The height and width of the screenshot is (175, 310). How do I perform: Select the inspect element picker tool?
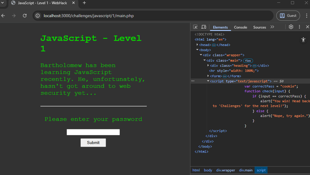[x=195, y=27]
